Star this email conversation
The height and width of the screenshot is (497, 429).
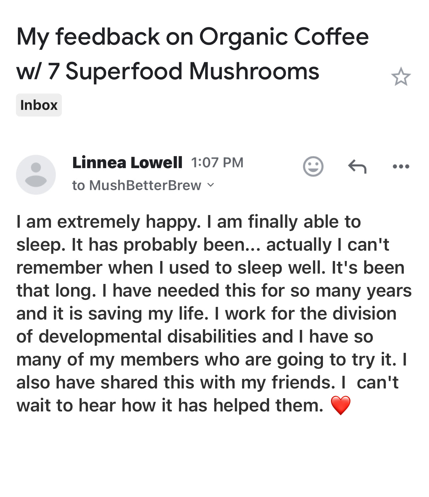401,77
